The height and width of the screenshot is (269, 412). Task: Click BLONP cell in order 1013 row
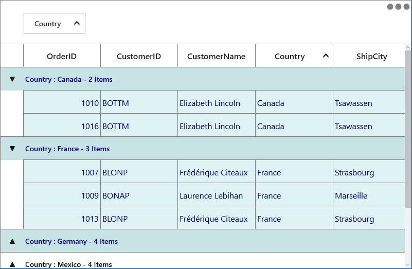139,218
